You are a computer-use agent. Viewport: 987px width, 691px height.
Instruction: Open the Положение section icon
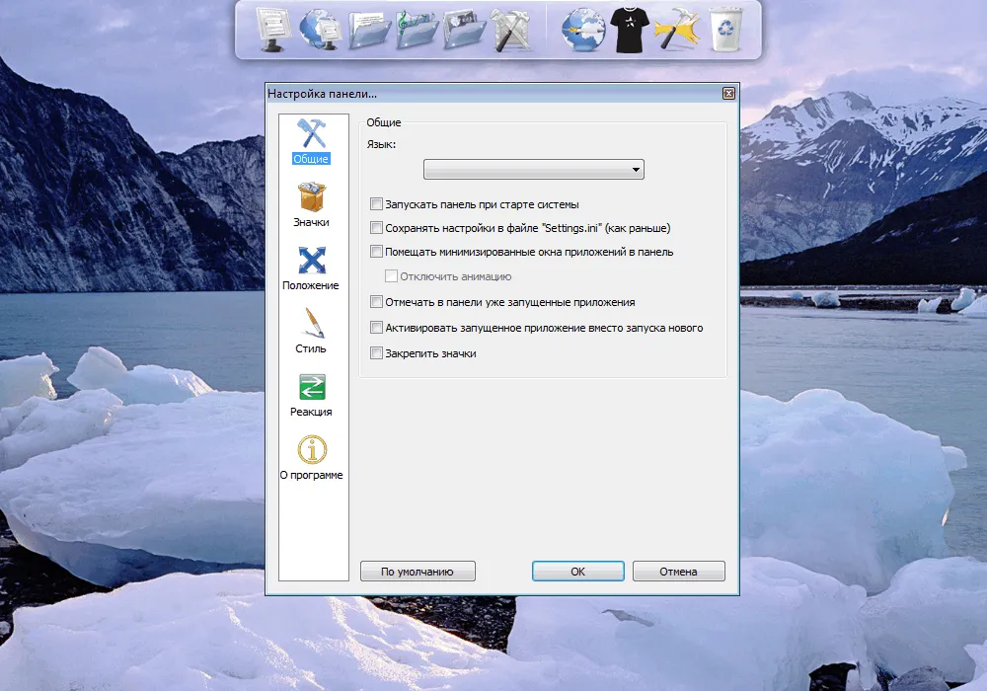point(312,260)
